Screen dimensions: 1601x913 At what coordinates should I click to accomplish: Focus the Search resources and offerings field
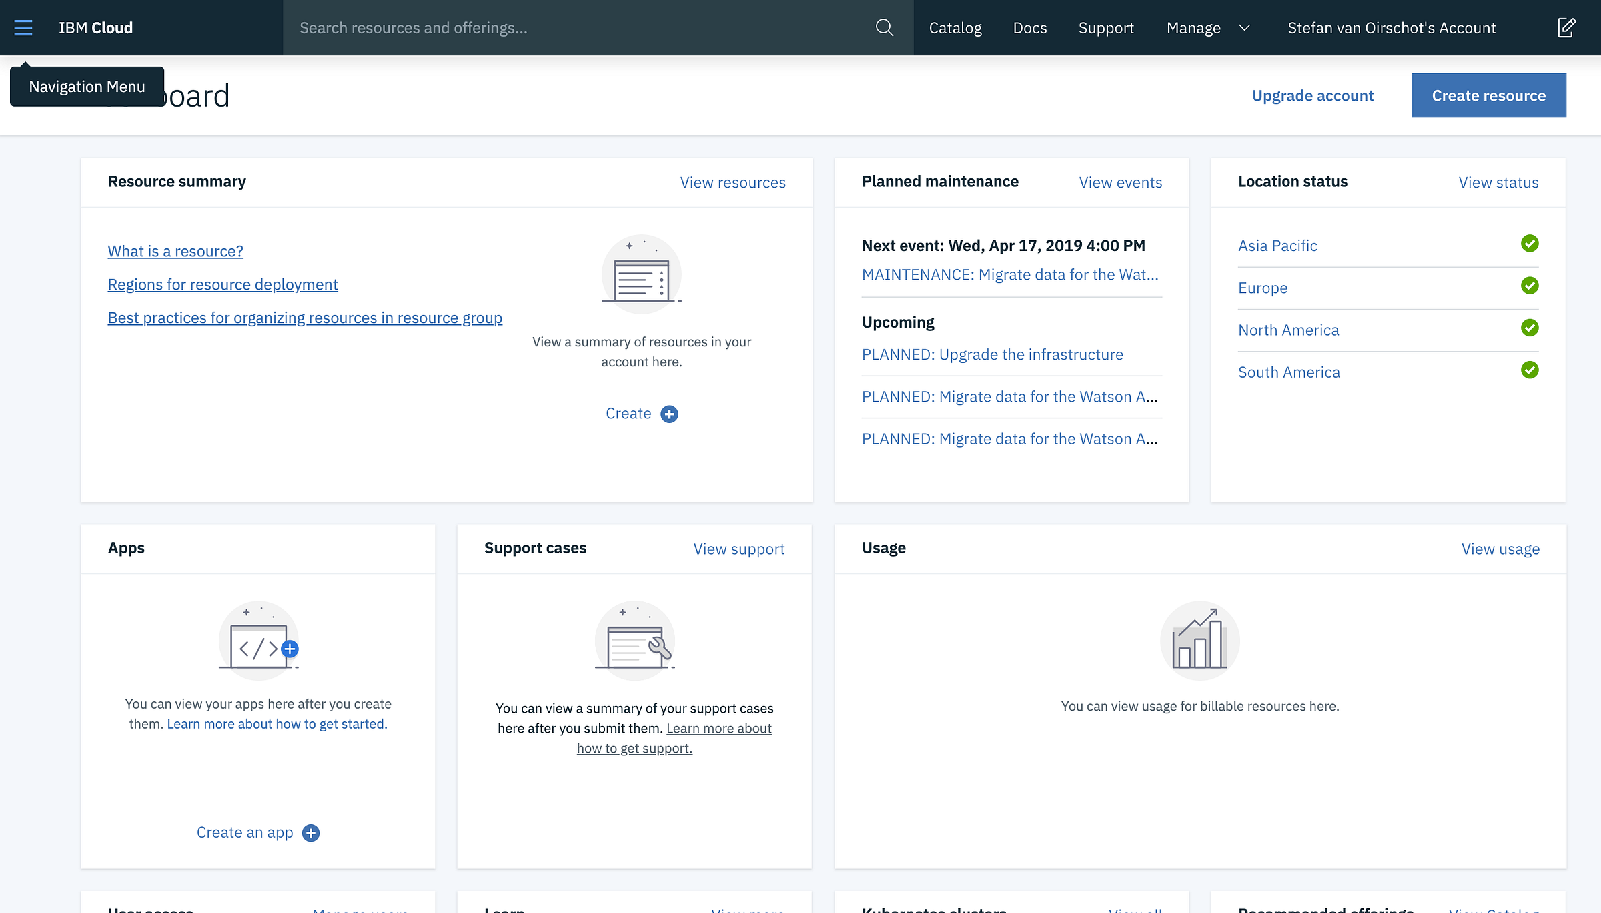pyautogui.click(x=580, y=28)
